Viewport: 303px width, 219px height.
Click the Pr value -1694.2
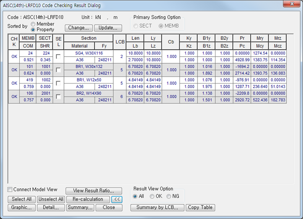242,67
